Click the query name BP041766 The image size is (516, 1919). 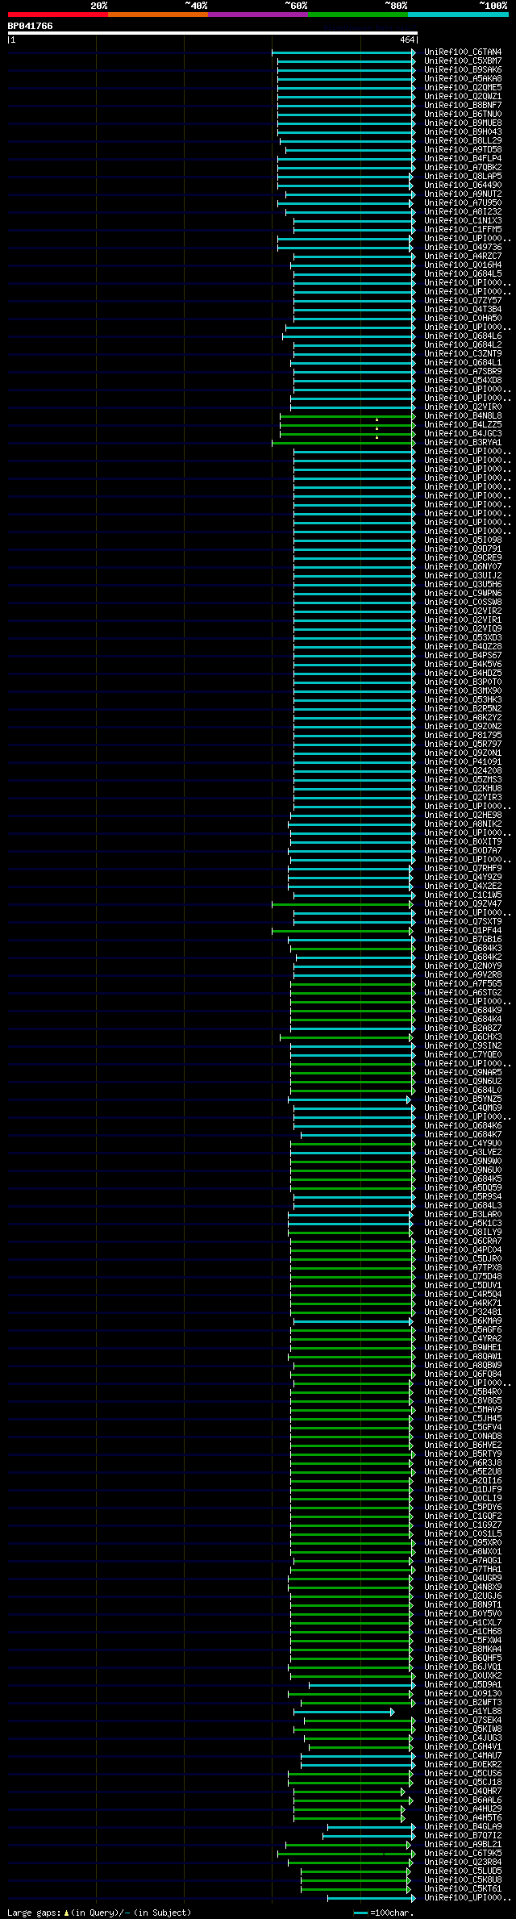31,26
